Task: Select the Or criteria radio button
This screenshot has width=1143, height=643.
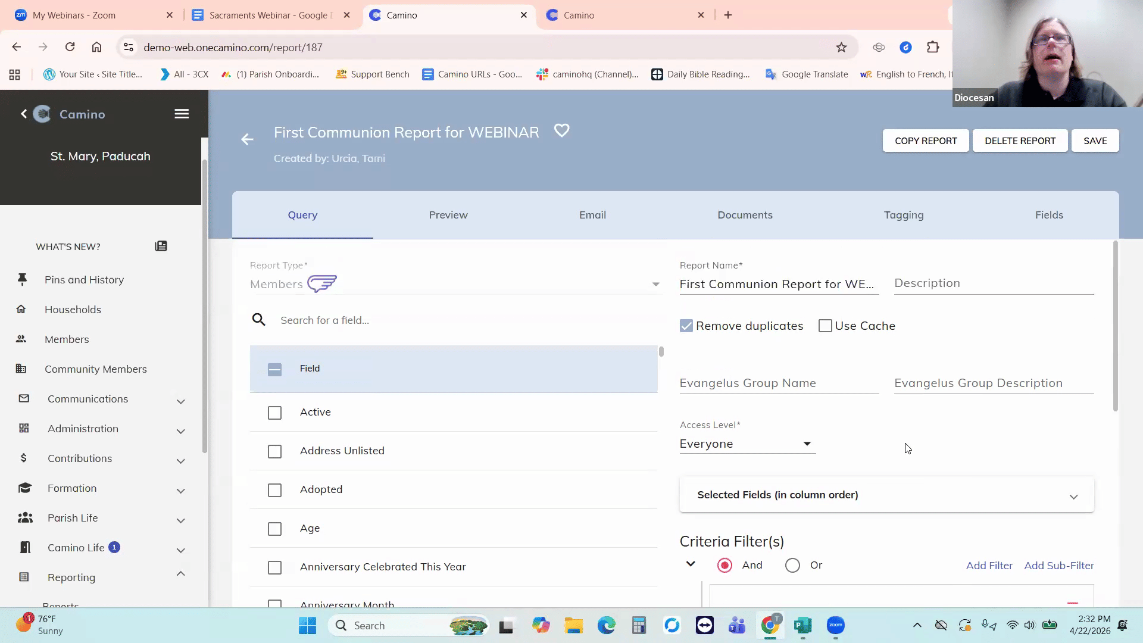Action: tap(792, 565)
